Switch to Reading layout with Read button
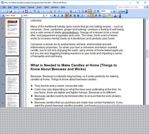 (x=122, y=11)
